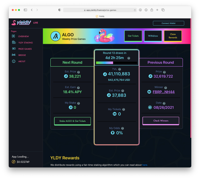Click Connect Wallet button
200x179 pixels.
[x=169, y=23]
